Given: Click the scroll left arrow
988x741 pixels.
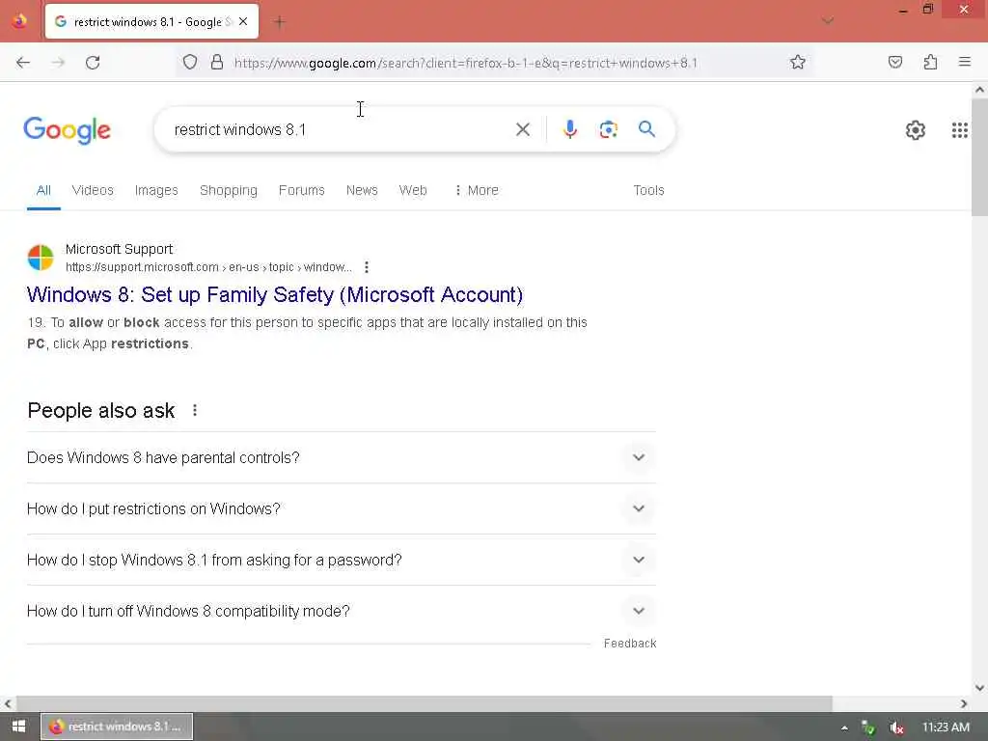Looking at the screenshot, I should (x=8, y=703).
